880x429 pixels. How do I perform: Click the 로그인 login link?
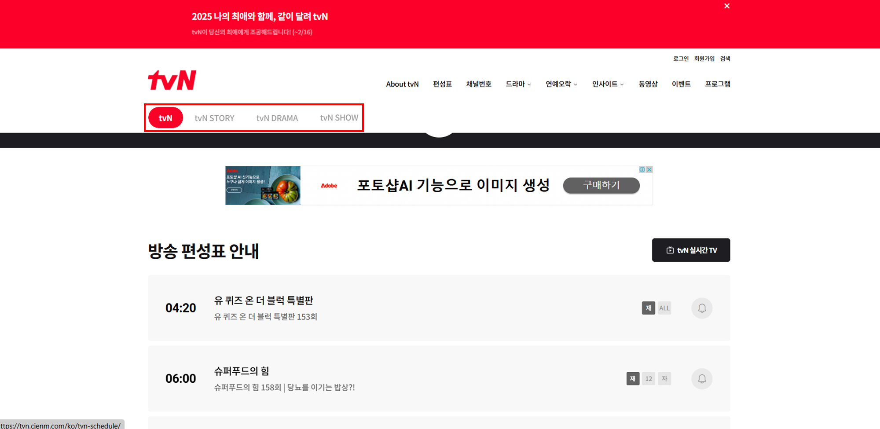[x=681, y=58]
